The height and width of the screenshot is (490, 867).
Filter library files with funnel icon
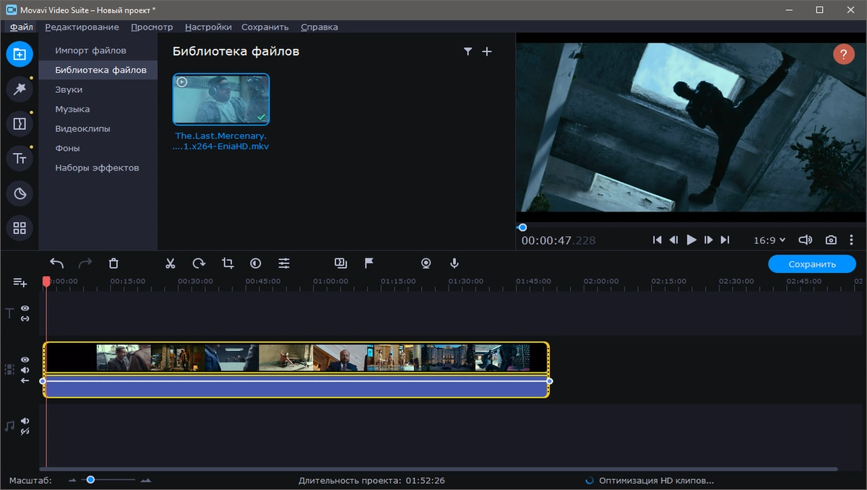[467, 51]
